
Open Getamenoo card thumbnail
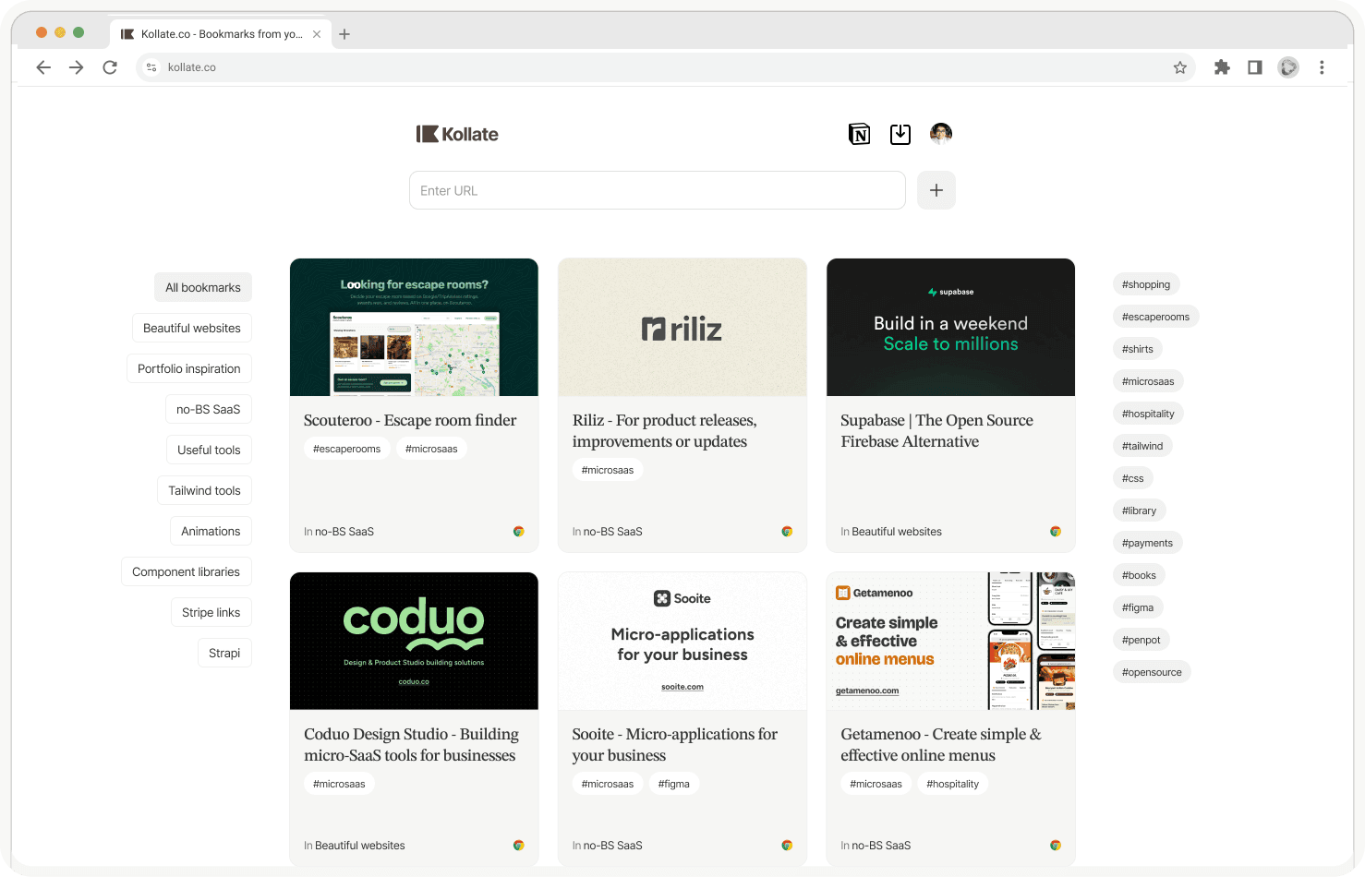pyautogui.click(x=951, y=641)
